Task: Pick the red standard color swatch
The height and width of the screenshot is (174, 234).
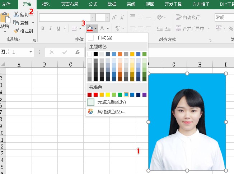Action: coord(95,95)
